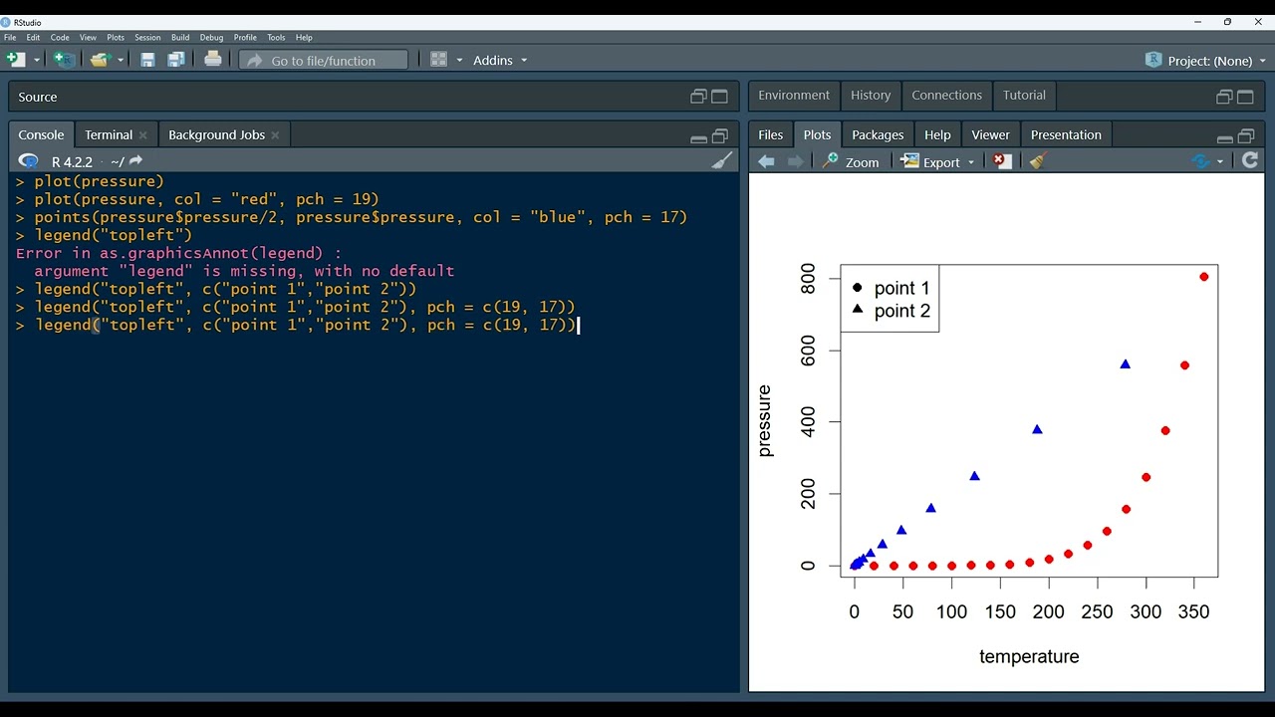Expand the panes layout dropdown arrow
The height and width of the screenshot is (717, 1275).
[x=459, y=61]
